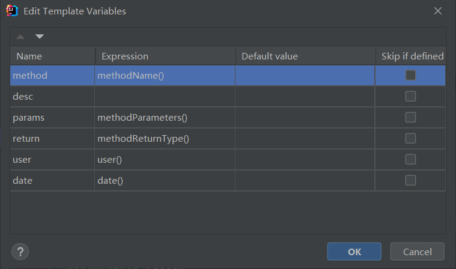
Task: Check Skip if defined for params
Action: (410, 118)
